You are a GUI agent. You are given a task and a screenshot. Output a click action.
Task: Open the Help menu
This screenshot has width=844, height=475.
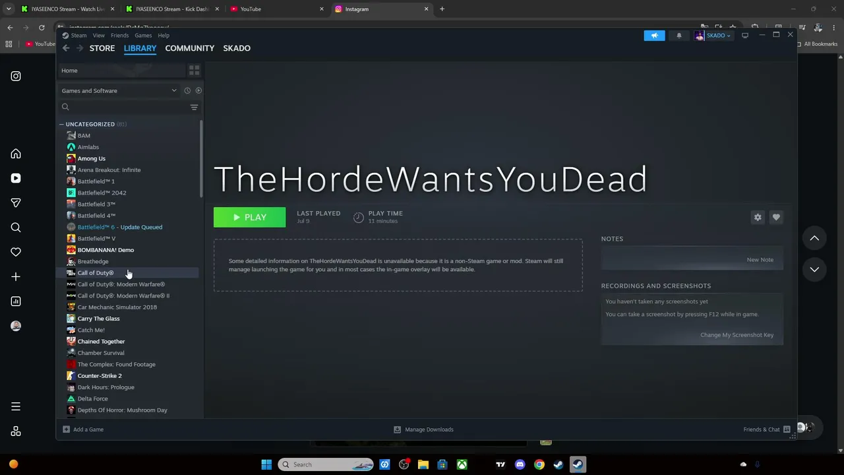(164, 36)
